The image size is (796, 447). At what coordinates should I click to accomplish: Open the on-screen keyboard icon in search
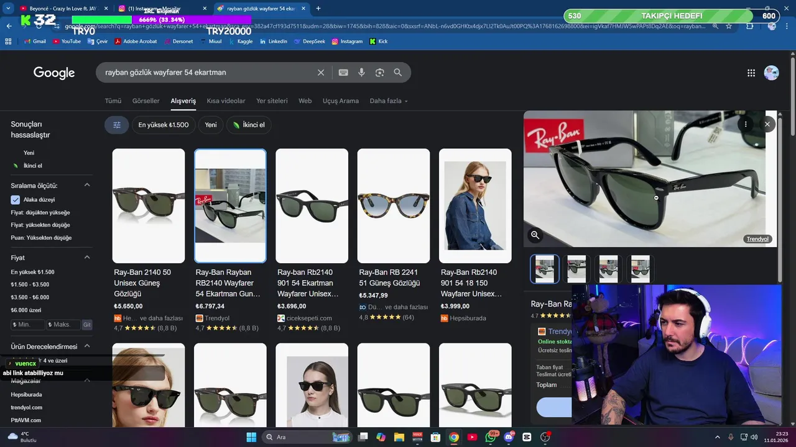[x=343, y=73]
